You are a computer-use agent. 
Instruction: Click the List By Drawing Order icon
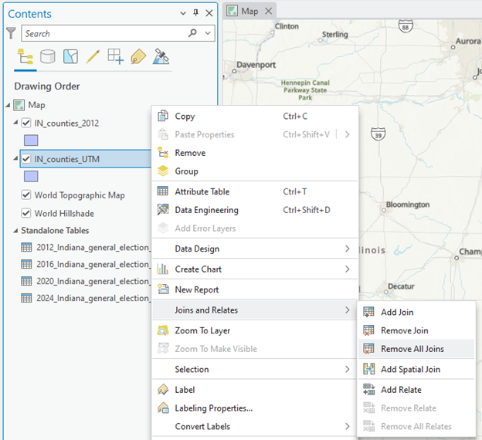tap(25, 56)
